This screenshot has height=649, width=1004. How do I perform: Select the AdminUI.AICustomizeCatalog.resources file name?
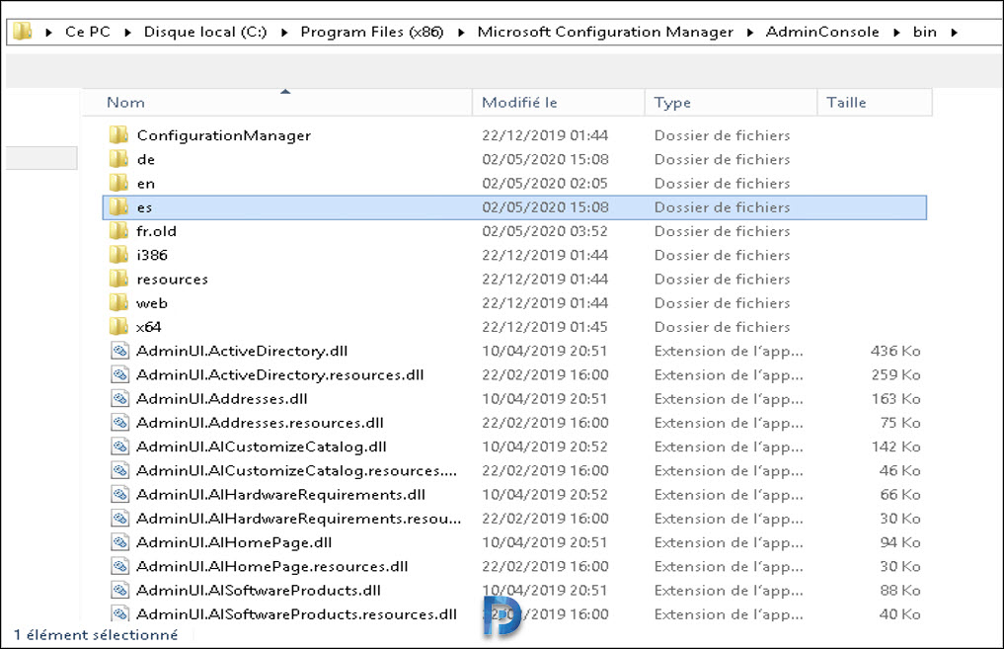point(296,470)
